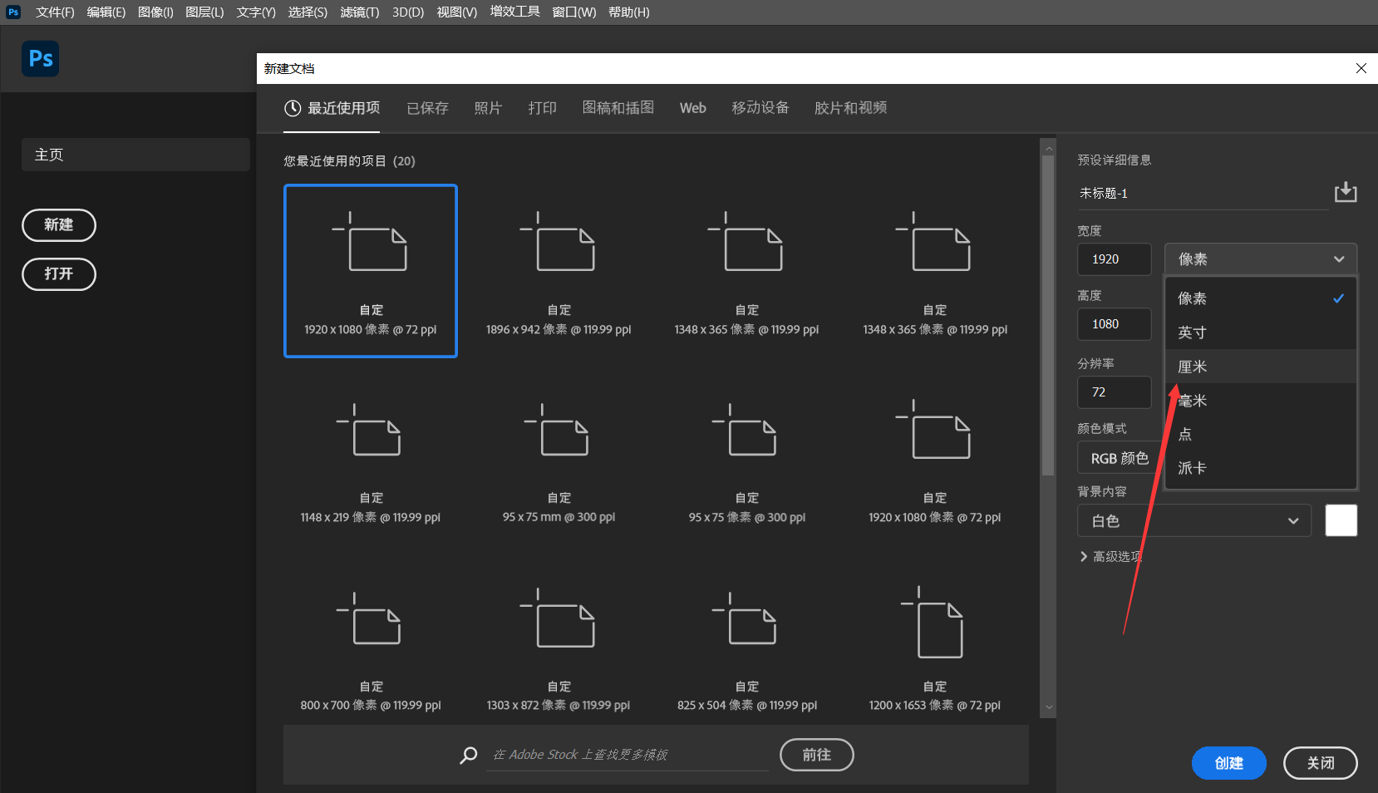Click the 前往 button near Adobe Stock search
Viewport: 1378px width, 793px height.
click(816, 755)
